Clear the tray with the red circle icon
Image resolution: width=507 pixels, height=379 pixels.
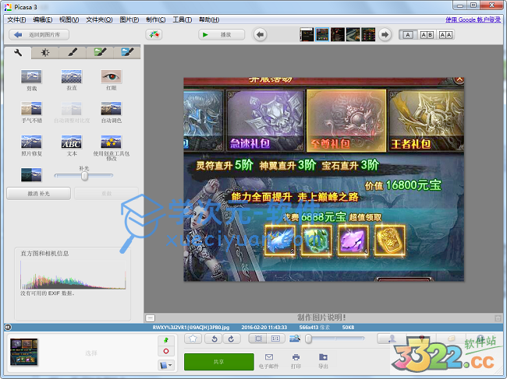click(x=166, y=351)
